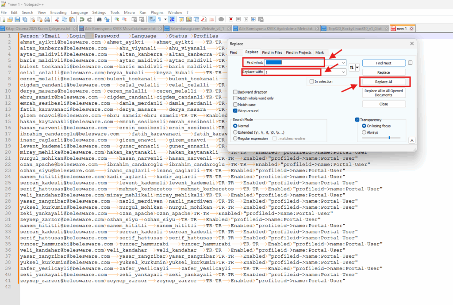Open the Encoding menu
This screenshot has height=305, width=453.
pyautogui.click(x=58, y=12)
